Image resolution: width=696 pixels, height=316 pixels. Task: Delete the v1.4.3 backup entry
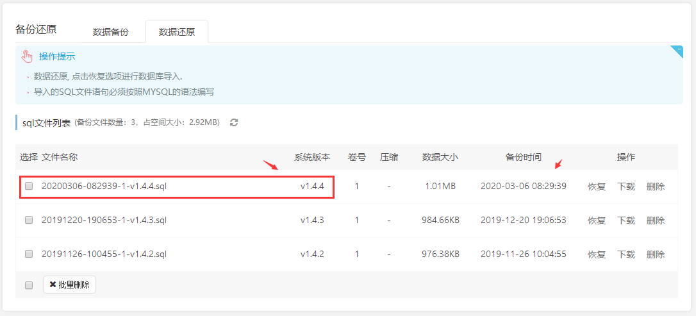tap(656, 220)
